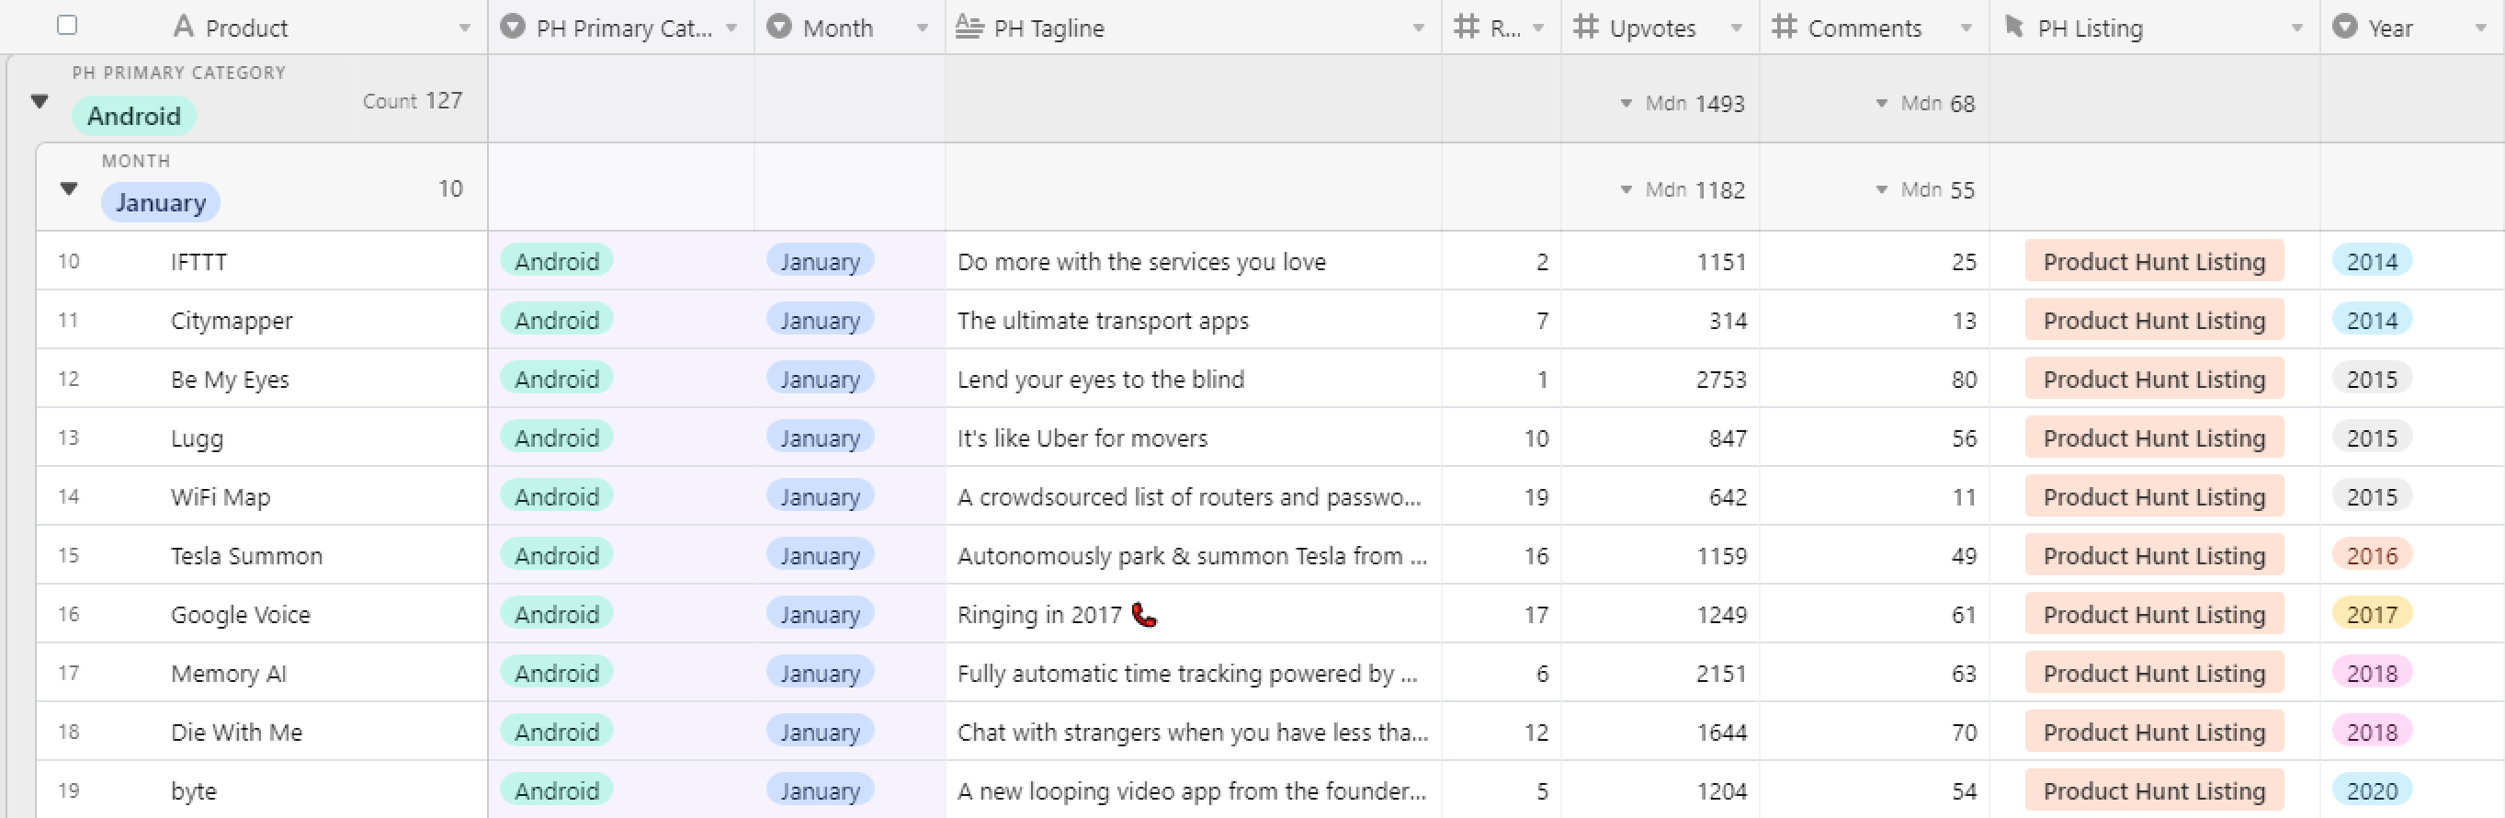Click the PH Tagline long-text icon
This screenshot has width=2505, height=818.
(x=969, y=27)
